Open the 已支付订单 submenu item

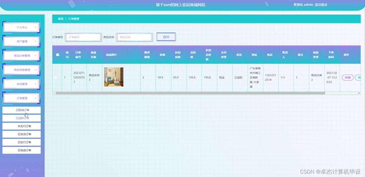(x=22, y=142)
